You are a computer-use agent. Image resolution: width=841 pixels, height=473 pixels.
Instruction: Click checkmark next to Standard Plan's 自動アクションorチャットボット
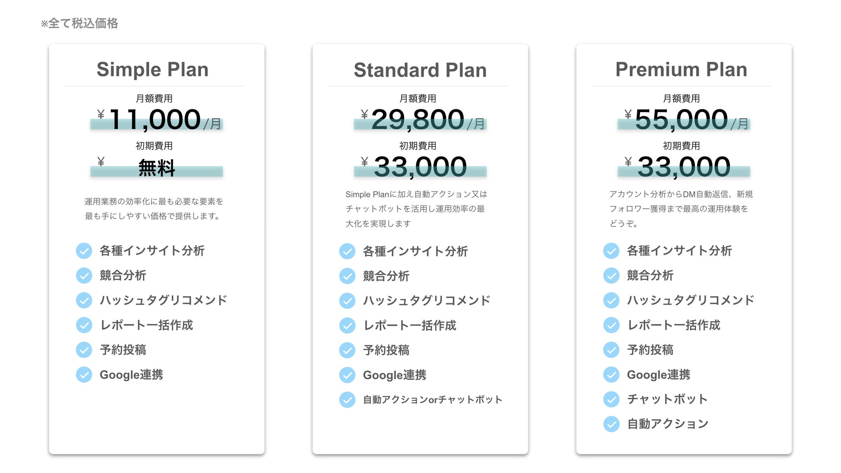[347, 400]
